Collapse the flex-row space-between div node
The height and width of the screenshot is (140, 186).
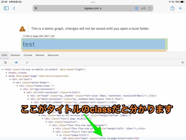50,125
